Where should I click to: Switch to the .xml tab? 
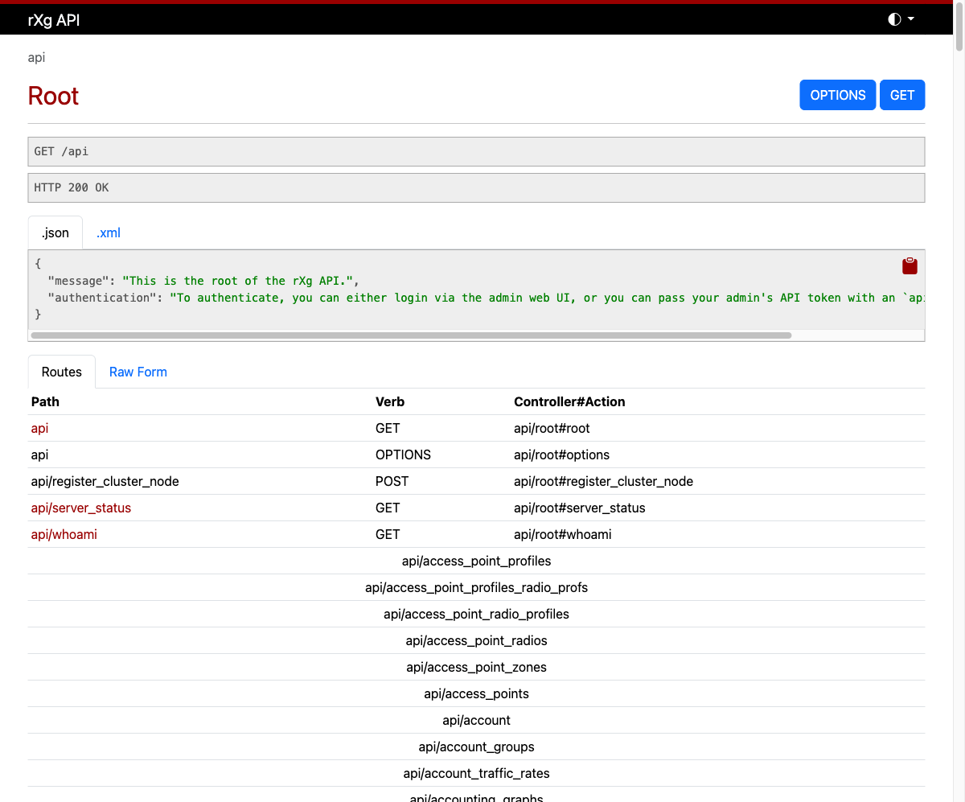coord(109,232)
